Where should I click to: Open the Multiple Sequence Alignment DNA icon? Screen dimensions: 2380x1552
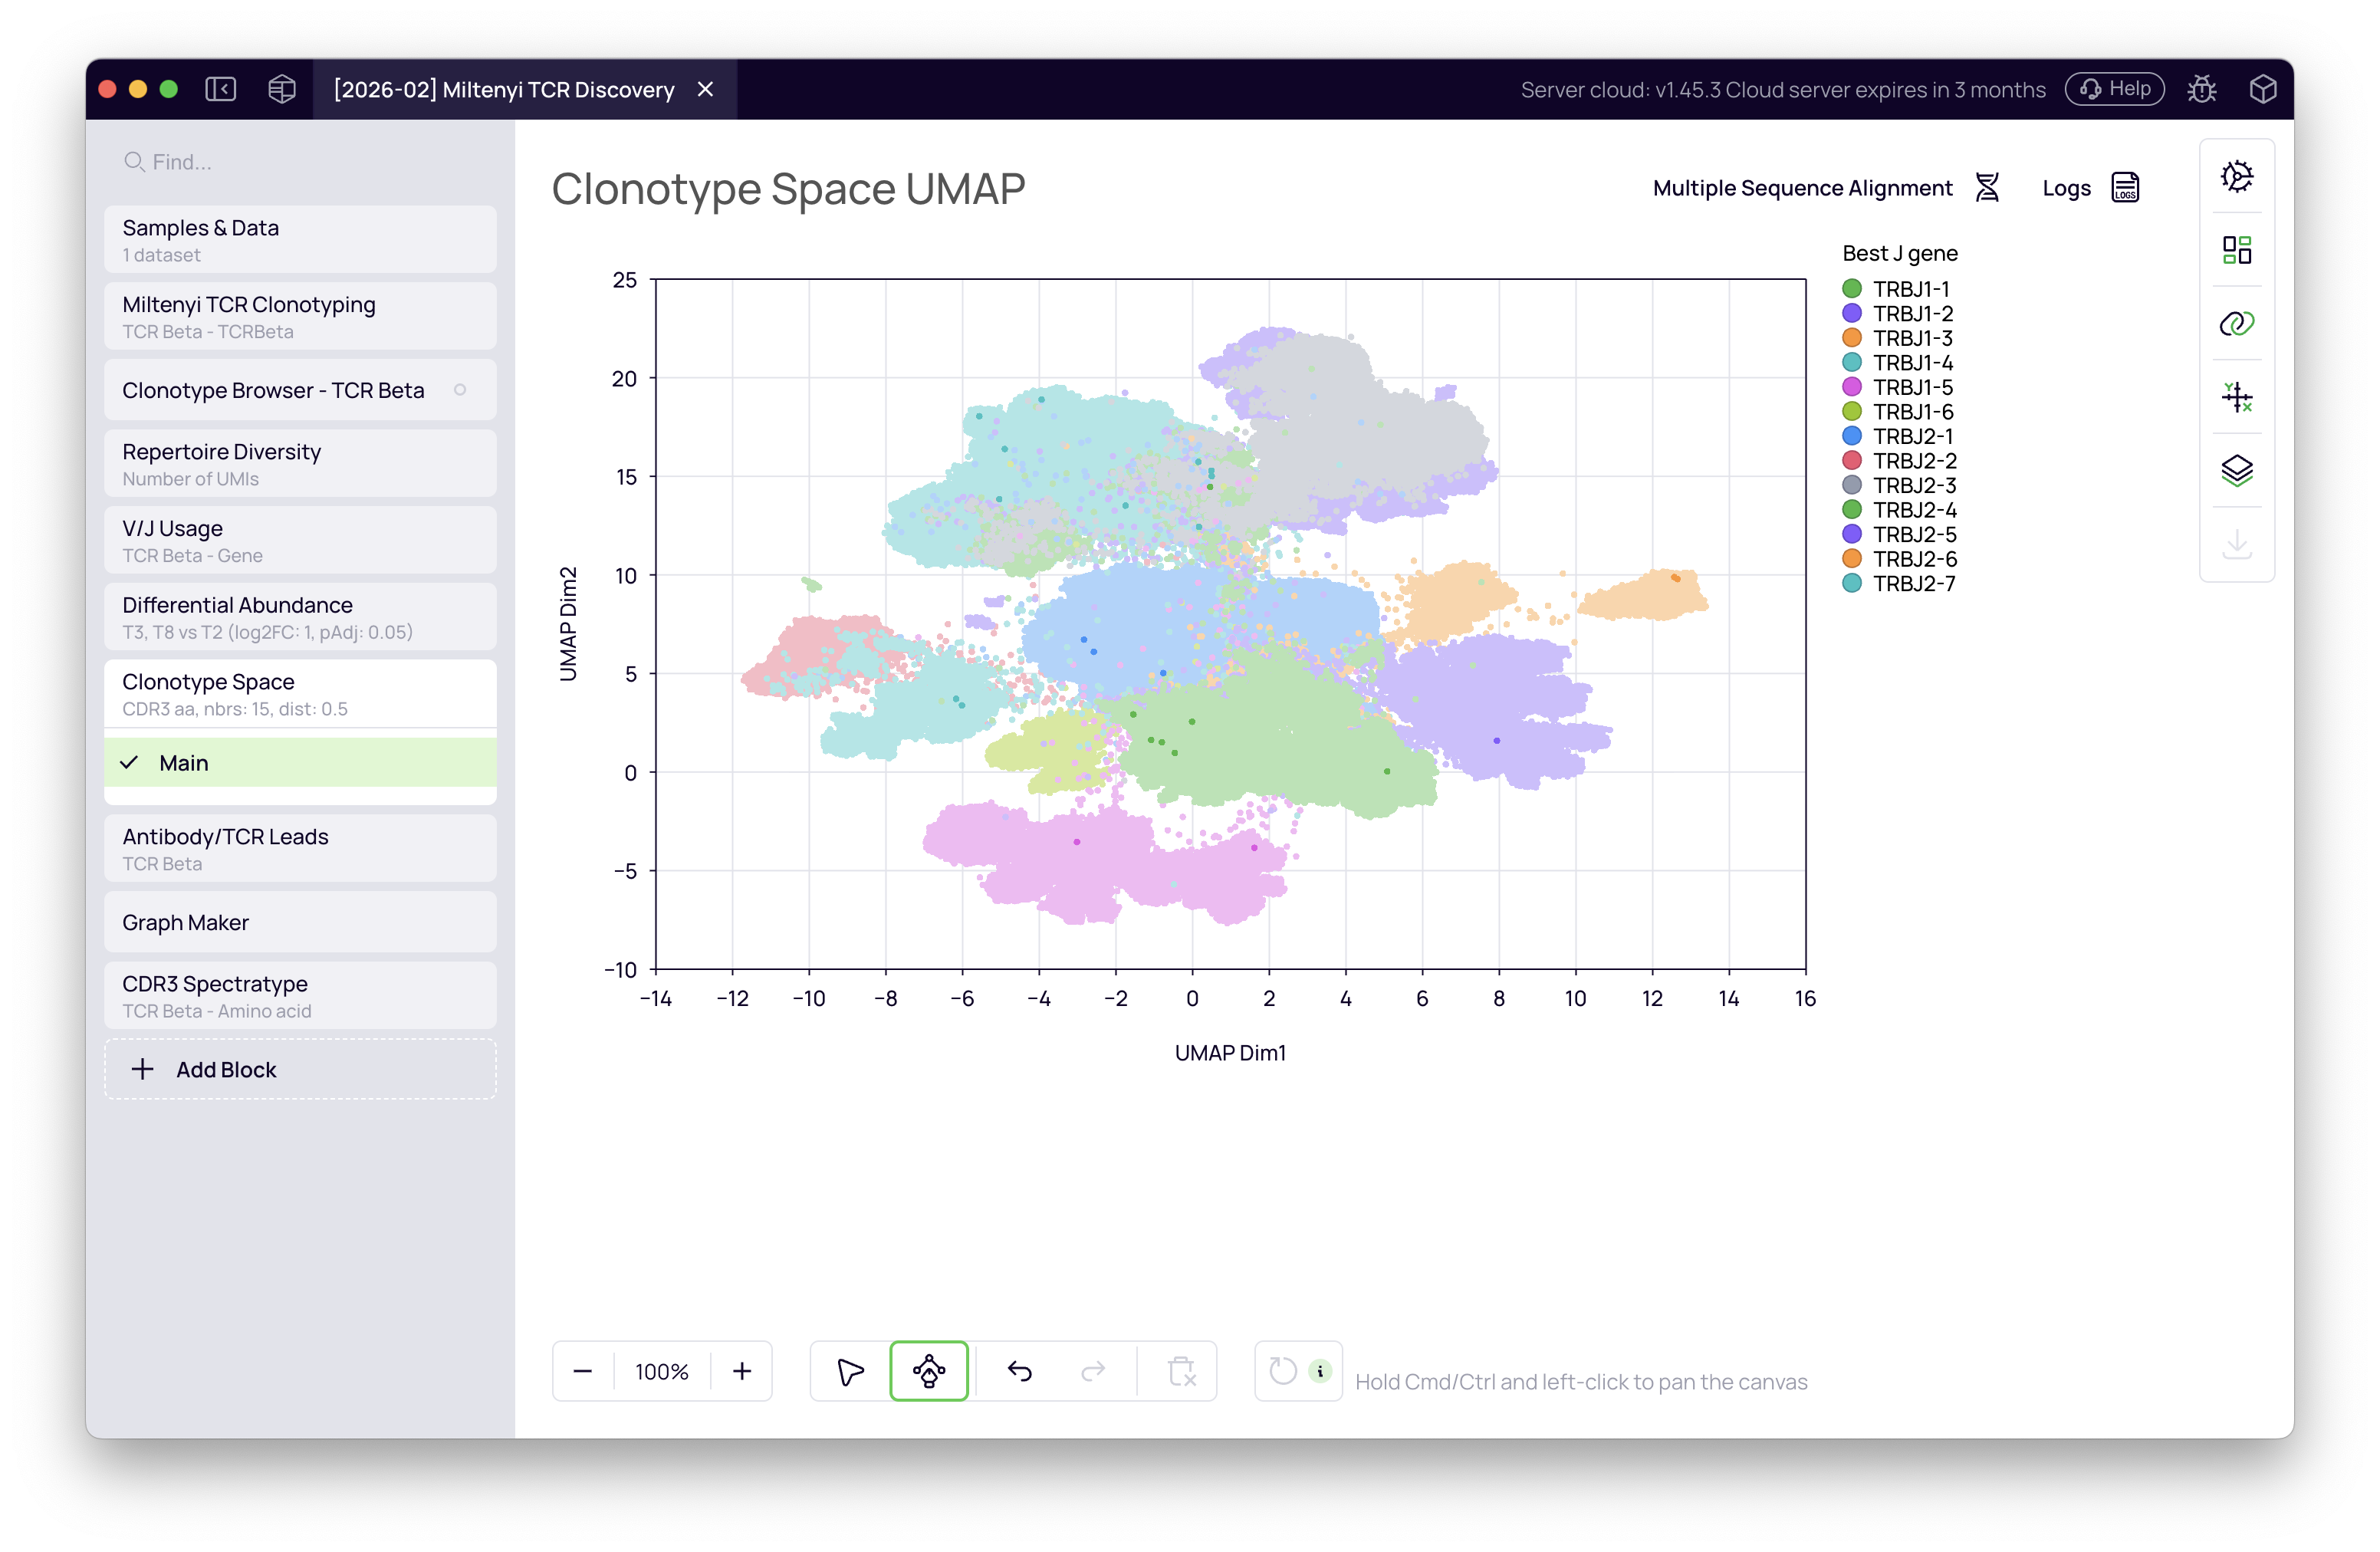coord(1988,187)
